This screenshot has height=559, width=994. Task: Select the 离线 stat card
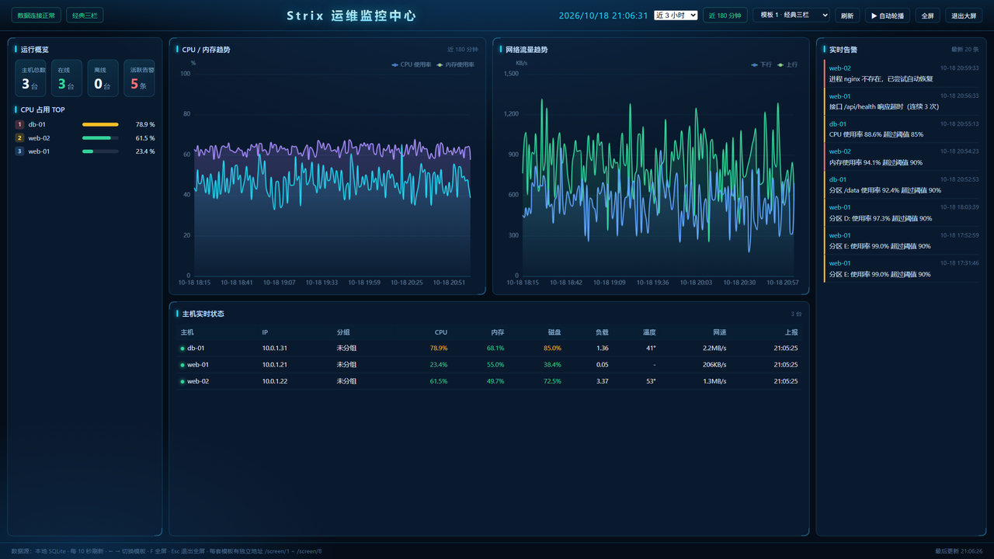(x=103, y=78)
